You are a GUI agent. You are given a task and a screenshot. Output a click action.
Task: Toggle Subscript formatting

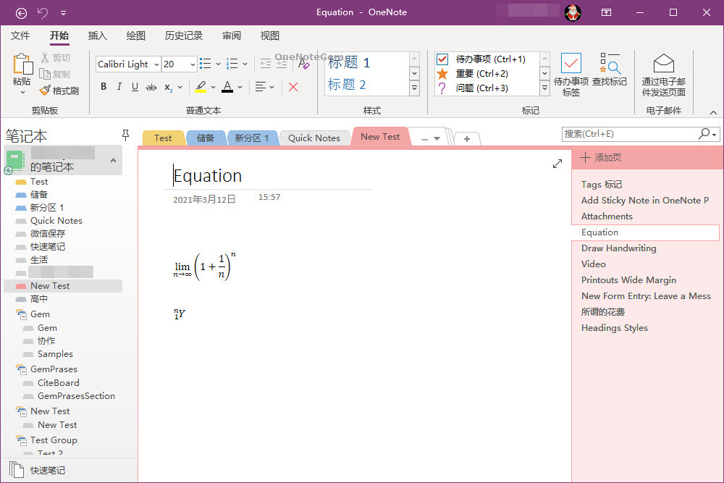tap(169, 88)
